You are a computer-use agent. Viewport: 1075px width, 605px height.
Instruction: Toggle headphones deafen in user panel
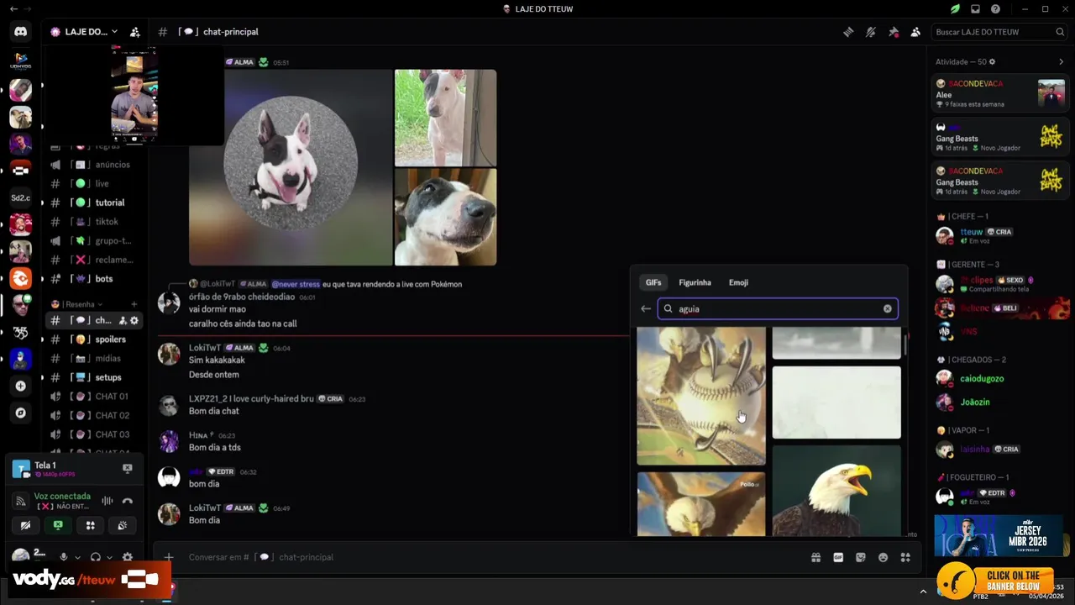[x=95, y=557]
